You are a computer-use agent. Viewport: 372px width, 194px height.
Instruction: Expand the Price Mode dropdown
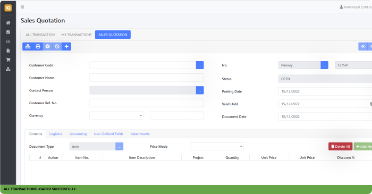[217, 147]
